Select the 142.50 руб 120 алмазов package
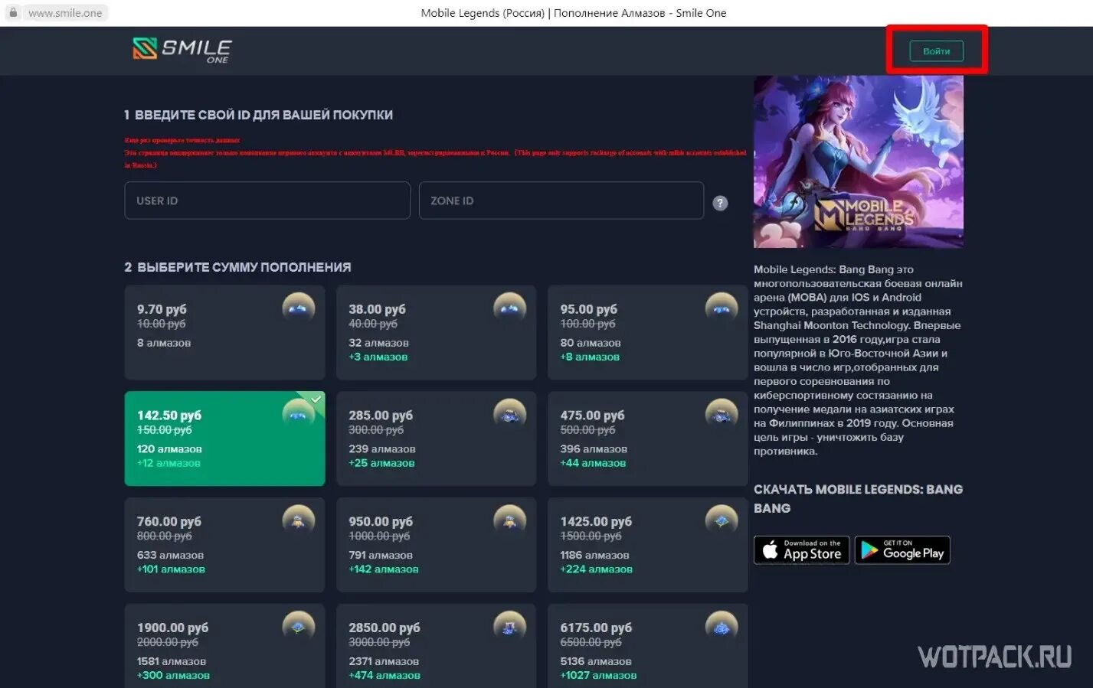Screen dimensions: 1093x688 [x=224, y=439]
